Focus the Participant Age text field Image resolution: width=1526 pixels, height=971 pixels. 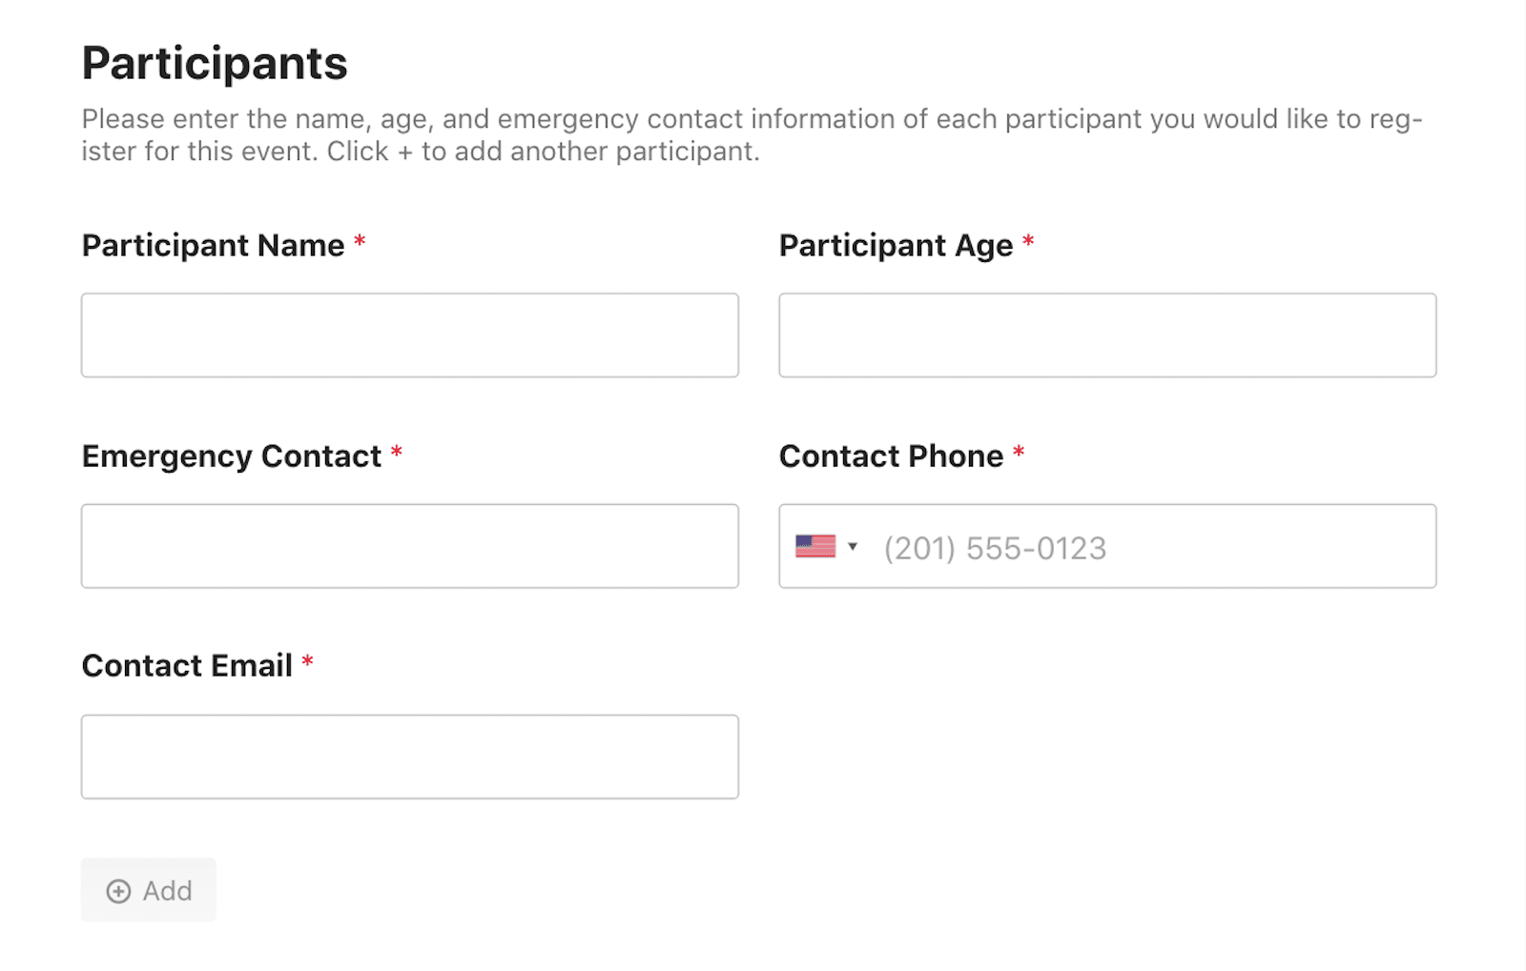(x=1107, y=335)
